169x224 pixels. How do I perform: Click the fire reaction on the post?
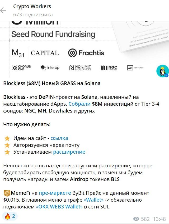(10, 217)
